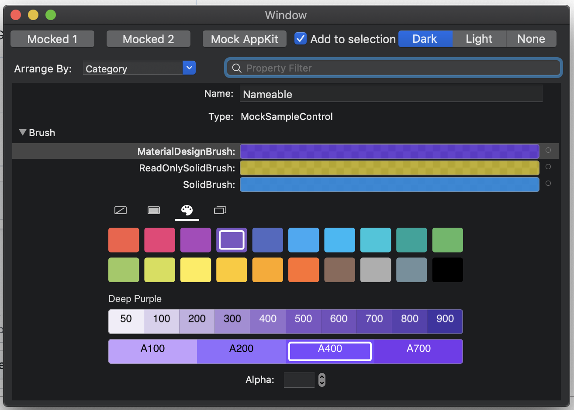Select the radio beside ReadOnlySolidBrush
Screen dimensions: 574x410
(548, 167)
